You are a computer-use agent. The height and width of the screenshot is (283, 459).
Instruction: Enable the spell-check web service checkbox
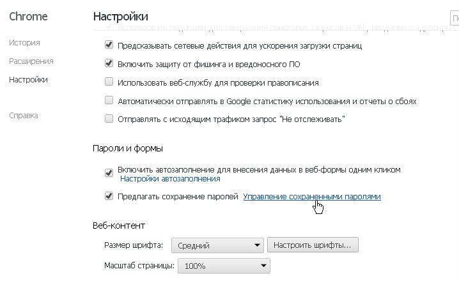tap(109, 82)
